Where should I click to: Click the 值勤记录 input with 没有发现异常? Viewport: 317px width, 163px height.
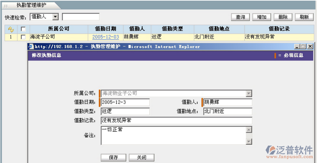(176, 121)
